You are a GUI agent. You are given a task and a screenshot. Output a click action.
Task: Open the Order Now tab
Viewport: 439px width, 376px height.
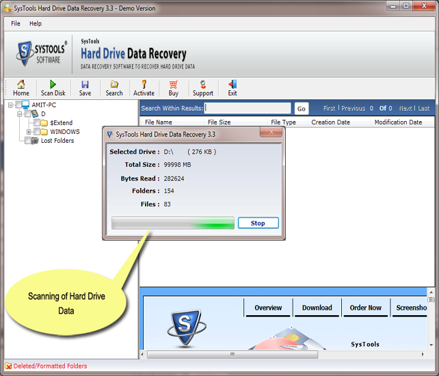[x=365, y=308]
